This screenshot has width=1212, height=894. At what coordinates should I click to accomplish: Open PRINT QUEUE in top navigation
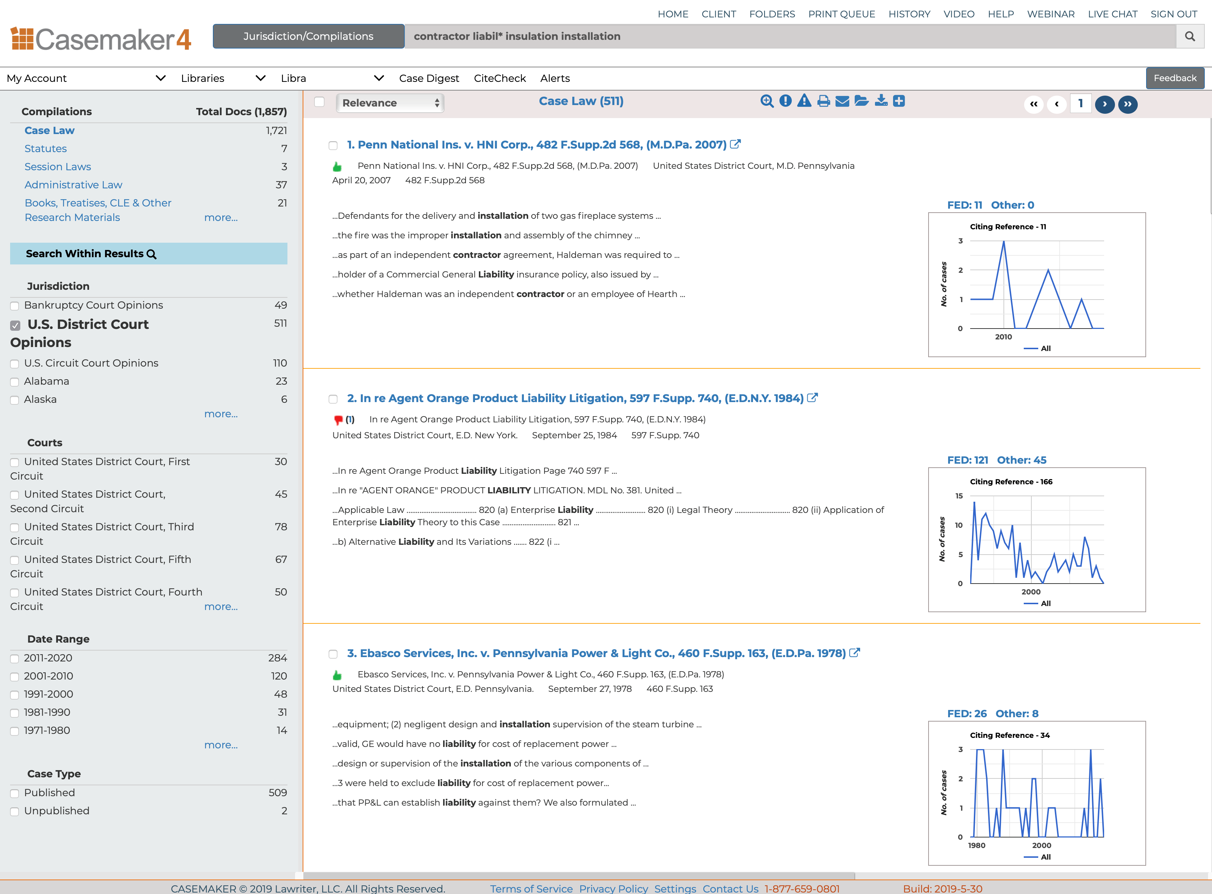(x=842, y=14)
